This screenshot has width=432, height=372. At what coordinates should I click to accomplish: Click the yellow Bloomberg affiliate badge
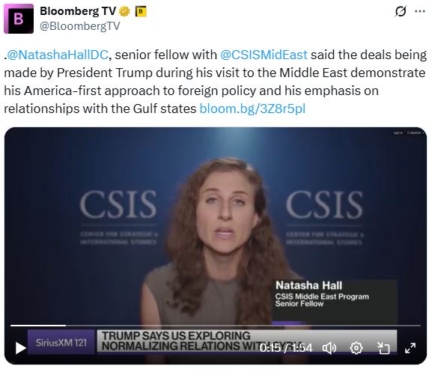(141, 11)
